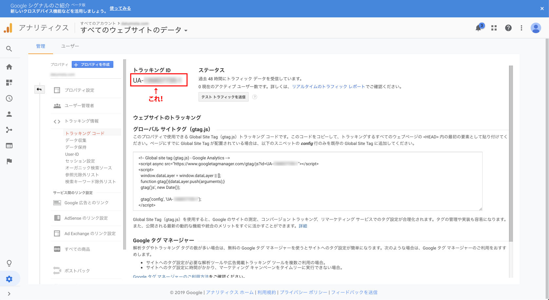The height and width of the screenshot is (300, 549).
Task: Click inside the gtag.js code snippet box
Action: click(308, 181)
